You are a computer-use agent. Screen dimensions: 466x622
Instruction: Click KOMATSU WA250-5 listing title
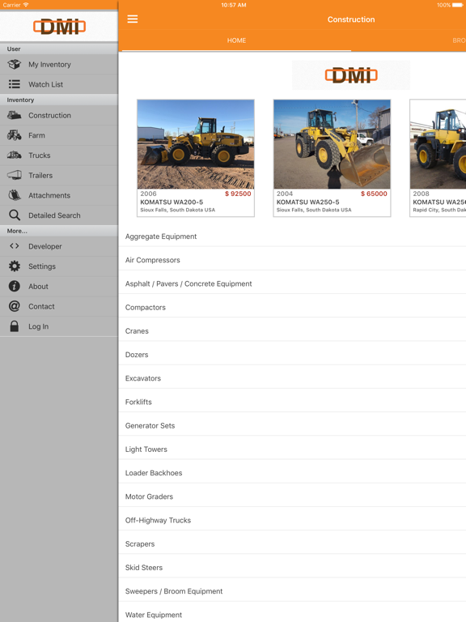(308, 202)
